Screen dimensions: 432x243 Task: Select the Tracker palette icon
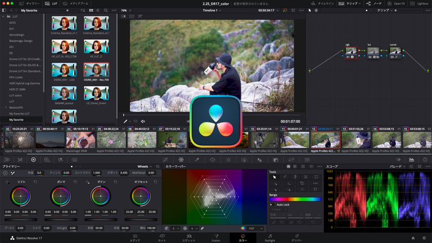click(229, 160)
